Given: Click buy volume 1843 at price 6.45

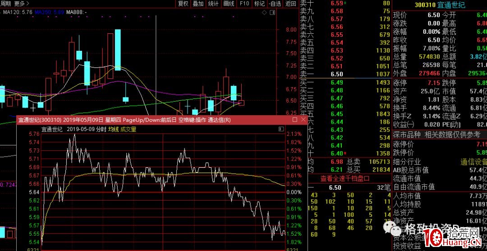Looking at the screenshot, I should pyautogui.click(x=383, y=114).
